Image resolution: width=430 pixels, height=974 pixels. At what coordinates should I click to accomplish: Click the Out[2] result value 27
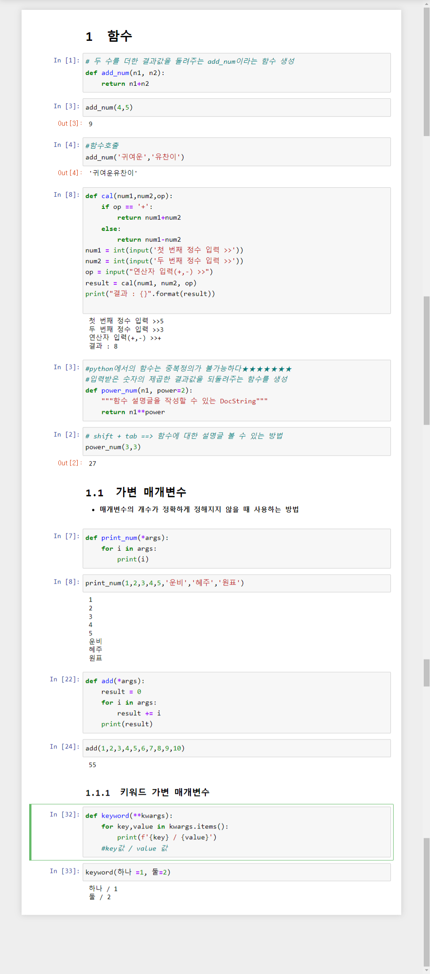pyautogui.click(x=92, y=464)
